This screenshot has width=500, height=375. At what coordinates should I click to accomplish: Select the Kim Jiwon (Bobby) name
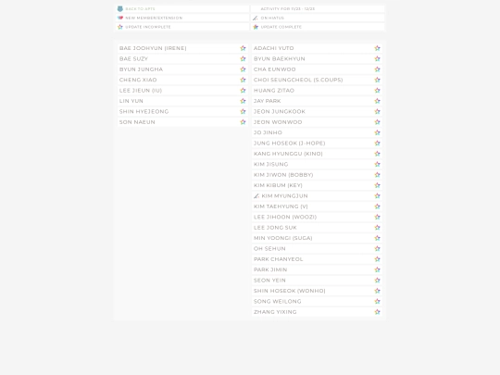283,174
